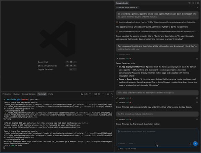Toggle the Full Access option
Viewport: 201px width, 153px height.
[131, 149]
